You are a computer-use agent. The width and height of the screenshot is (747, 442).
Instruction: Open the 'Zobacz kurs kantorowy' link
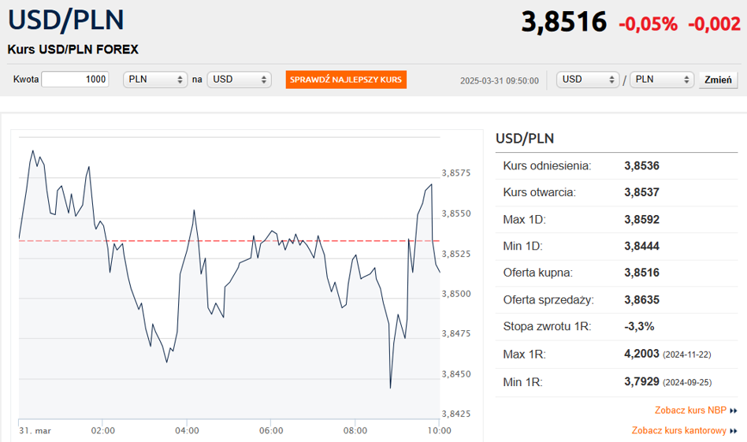click(679, 430)
